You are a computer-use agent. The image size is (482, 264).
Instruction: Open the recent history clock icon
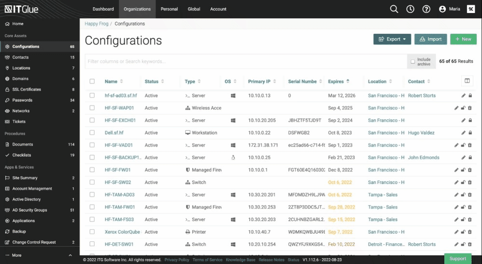coord(410,9)
